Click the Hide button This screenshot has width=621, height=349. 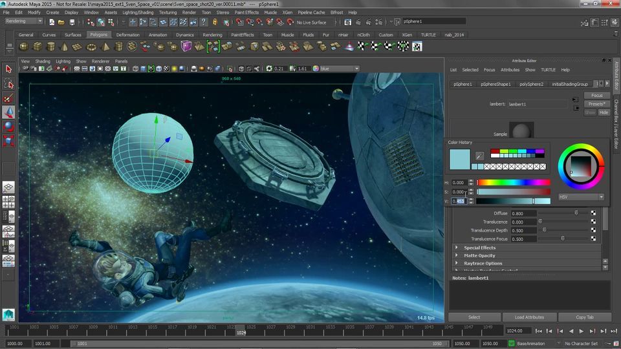click(x=604, y=112)
